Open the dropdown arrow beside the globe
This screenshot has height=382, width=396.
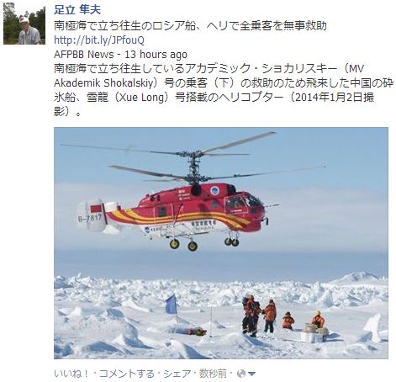click(252, 374)
